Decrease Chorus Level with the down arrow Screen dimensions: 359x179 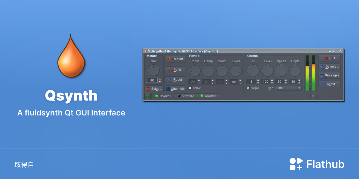click(272, 83)
